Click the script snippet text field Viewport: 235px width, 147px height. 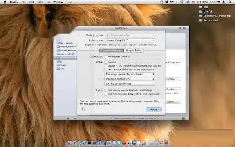click(173, 62)
